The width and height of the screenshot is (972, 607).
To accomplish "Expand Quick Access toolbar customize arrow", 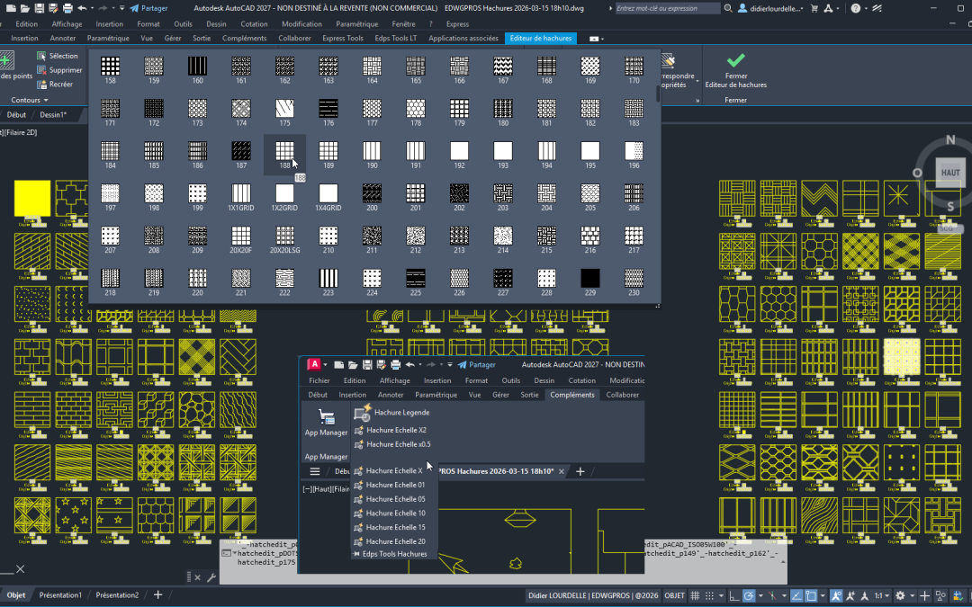I will point(121,8).
